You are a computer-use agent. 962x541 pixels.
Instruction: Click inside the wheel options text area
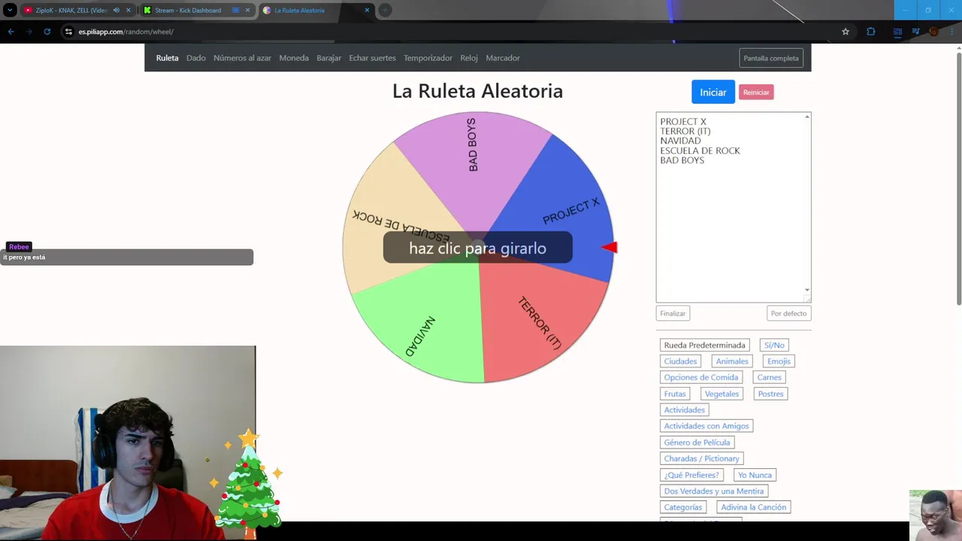click(x=733, y=207)
